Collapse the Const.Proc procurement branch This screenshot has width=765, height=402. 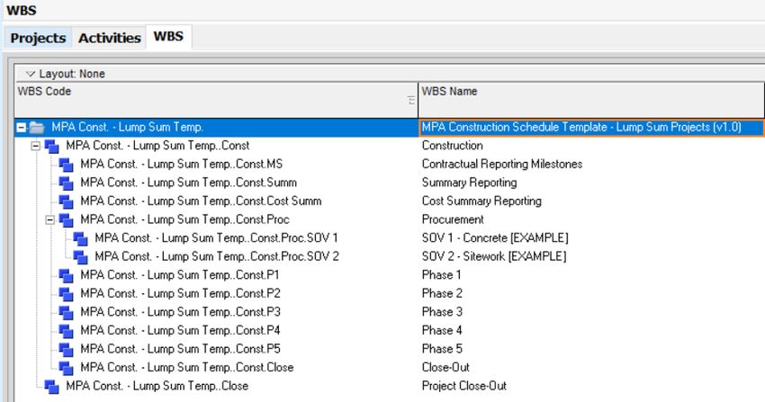(x=49, y=220)
